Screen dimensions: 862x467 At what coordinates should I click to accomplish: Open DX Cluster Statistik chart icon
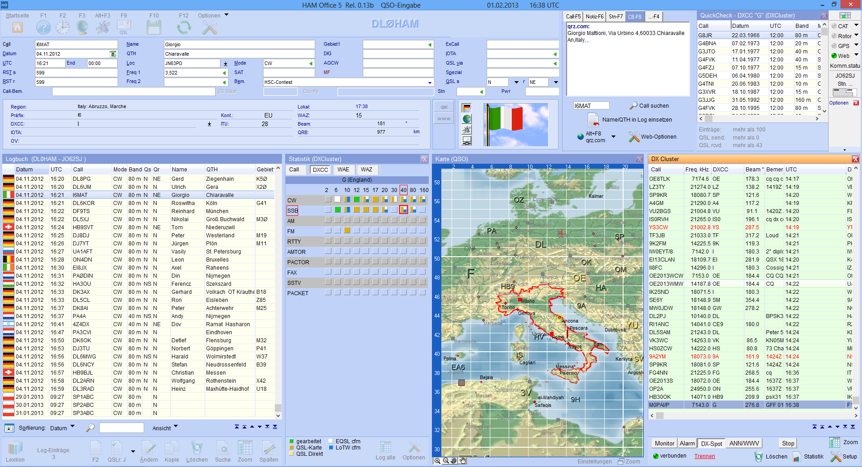click(x=797, y=457)
